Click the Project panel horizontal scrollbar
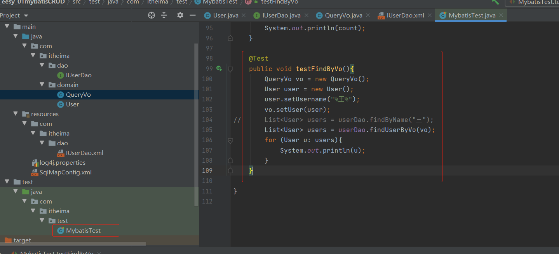The image size is (559, 254). [73, 244]
